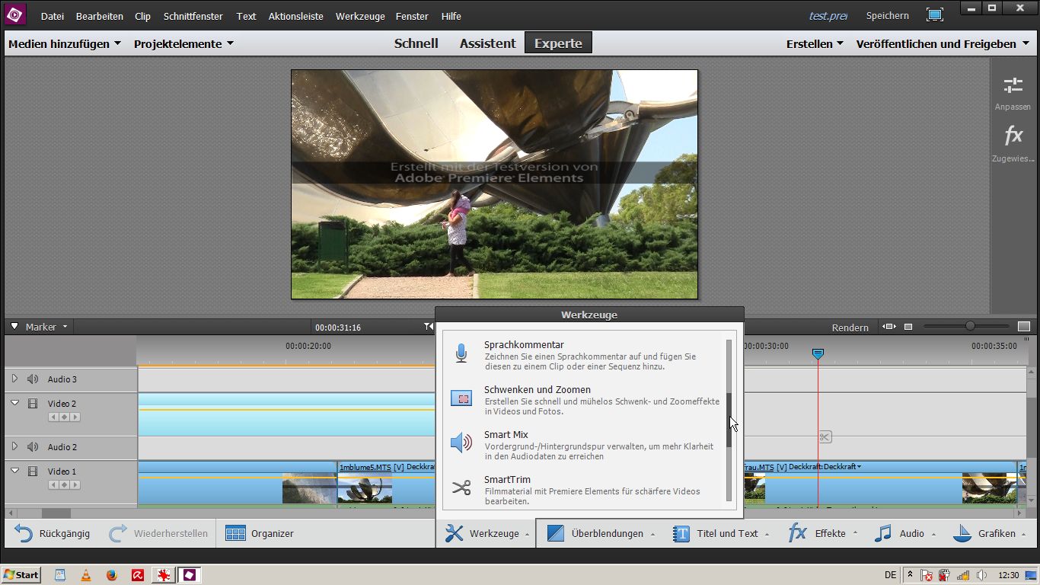Click the split clip scissors on playhead
Screen dimensions: 1040x585
coord(825,436)
